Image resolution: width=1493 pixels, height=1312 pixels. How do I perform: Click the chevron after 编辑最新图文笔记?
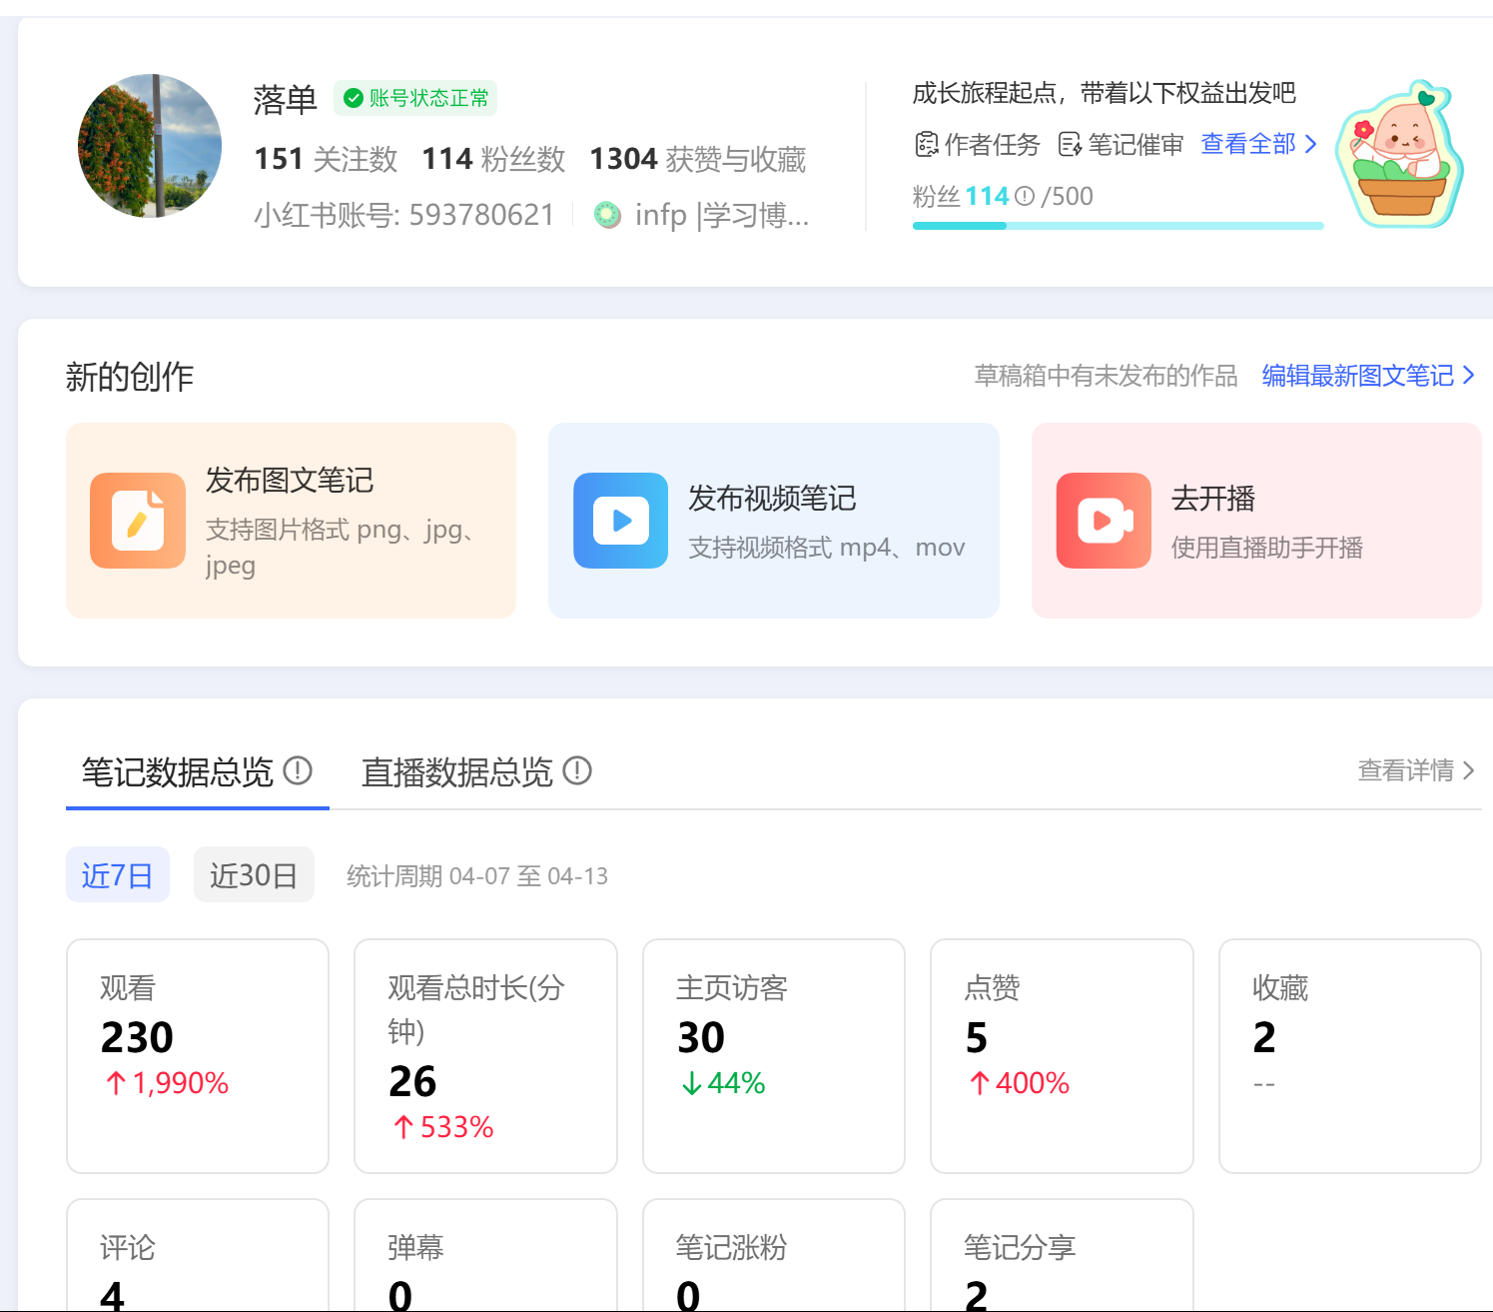click(1469, 375)
